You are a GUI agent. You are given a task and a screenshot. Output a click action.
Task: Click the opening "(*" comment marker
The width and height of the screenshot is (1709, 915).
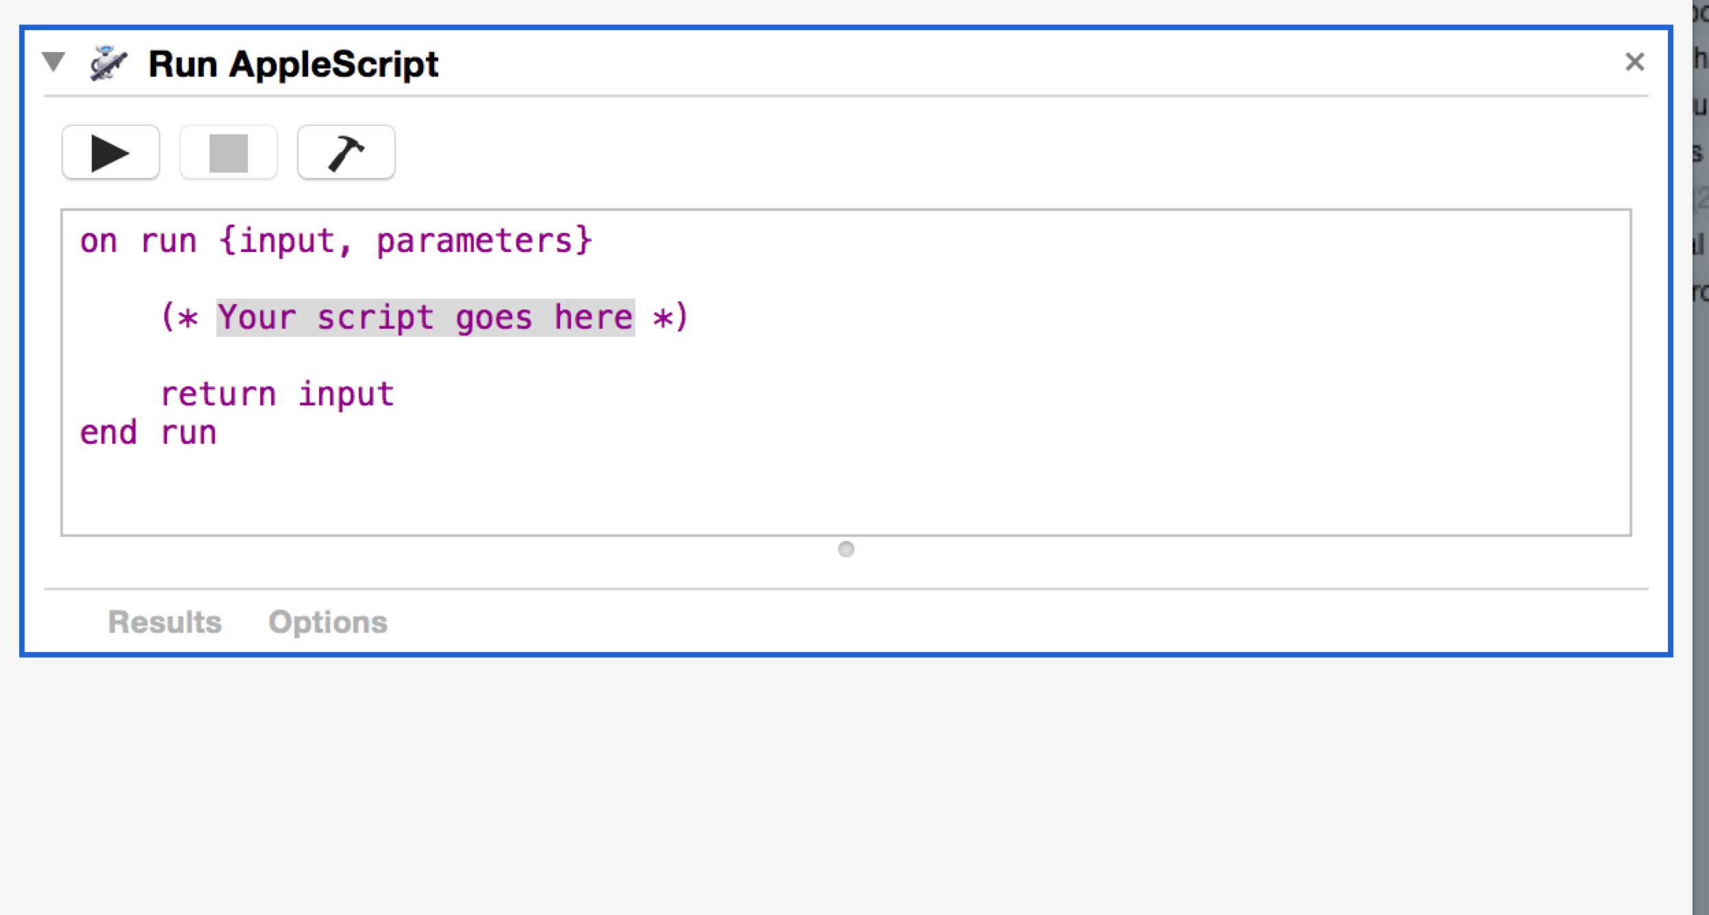tap(179, 318)
